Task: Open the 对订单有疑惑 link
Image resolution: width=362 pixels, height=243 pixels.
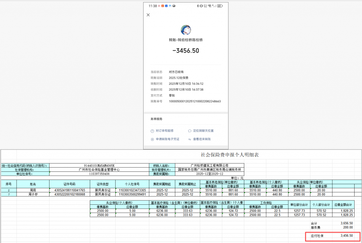Action: click(x=165, y=131)
